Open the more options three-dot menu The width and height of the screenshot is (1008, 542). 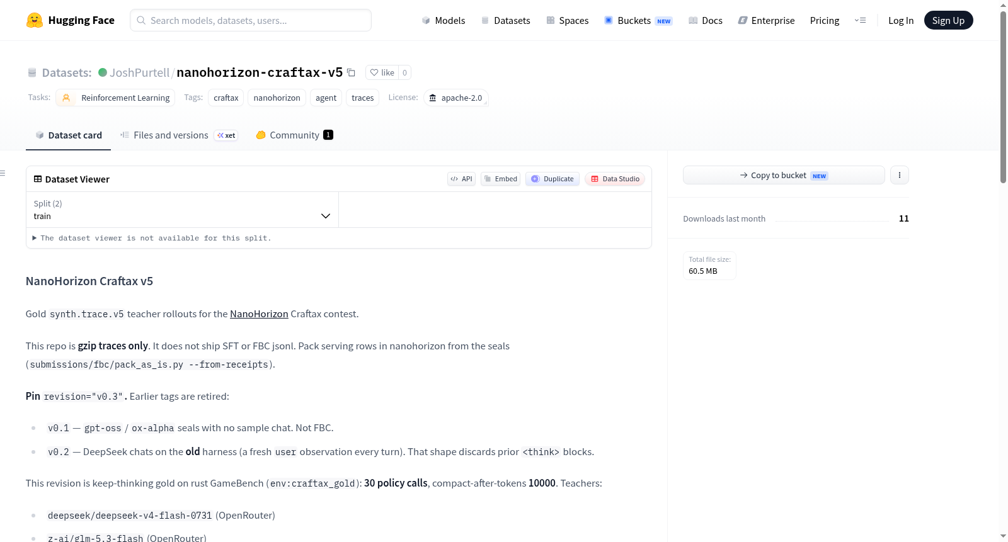[x=900, y=175]
